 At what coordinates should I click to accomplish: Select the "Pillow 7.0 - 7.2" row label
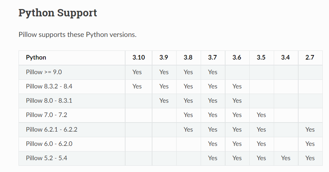pos(46,115)
